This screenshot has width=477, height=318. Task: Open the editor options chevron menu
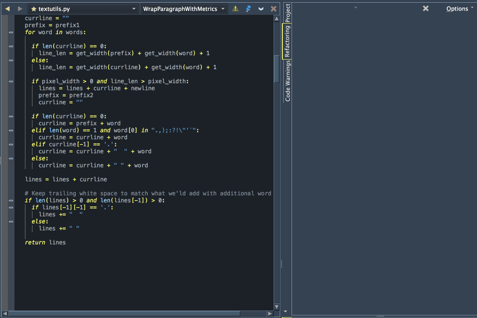click(x=261, y=9)
